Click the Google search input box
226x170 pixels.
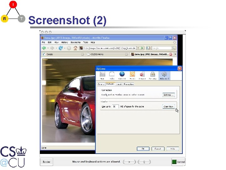(161, 48)
